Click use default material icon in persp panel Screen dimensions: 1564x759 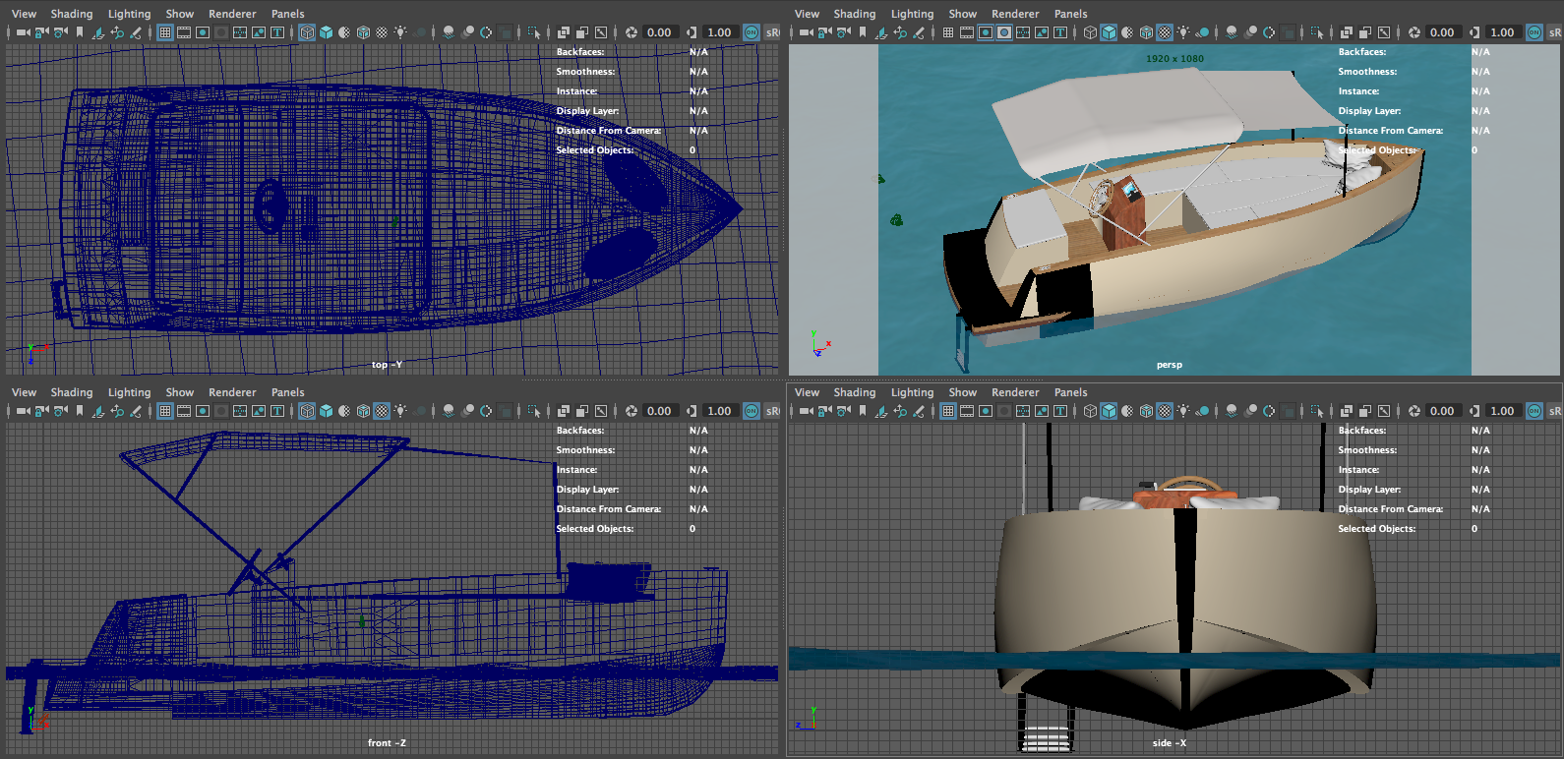[1127, 32]
